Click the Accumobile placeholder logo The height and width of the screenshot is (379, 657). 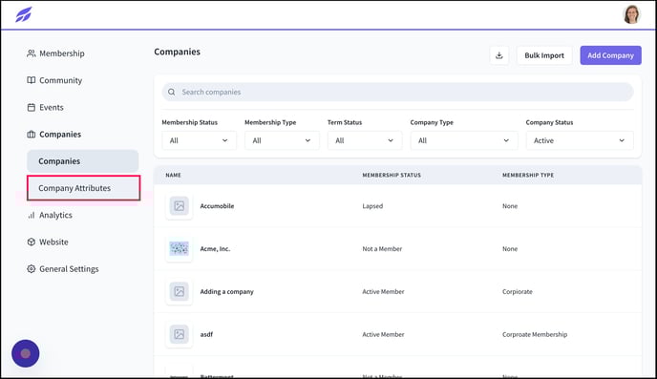(x=179, y=205)
